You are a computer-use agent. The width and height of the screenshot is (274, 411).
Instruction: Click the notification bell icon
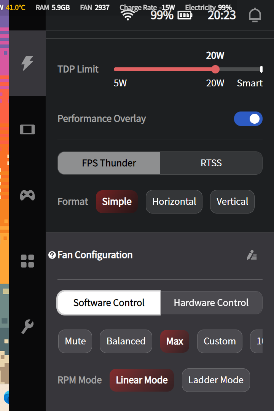pos(255,15)
